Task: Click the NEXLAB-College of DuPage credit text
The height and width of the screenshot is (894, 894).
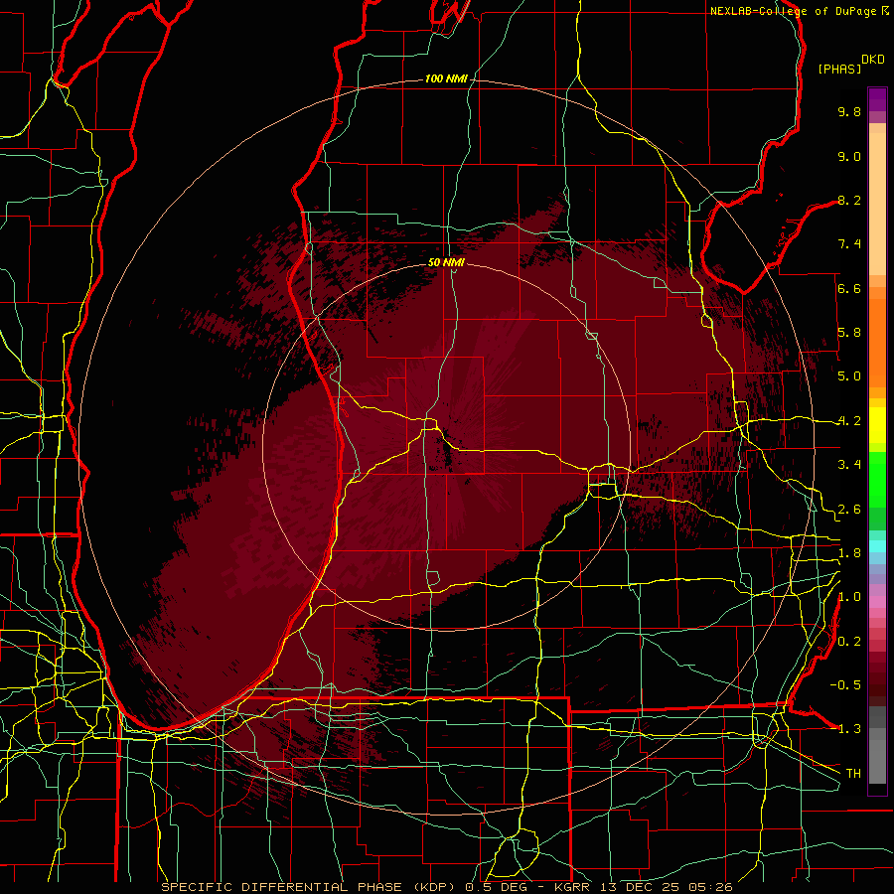Action: 795,11
